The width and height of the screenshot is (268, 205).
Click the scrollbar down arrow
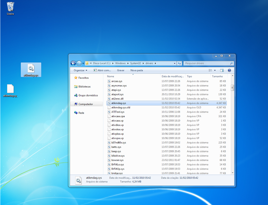click(232, 173)
